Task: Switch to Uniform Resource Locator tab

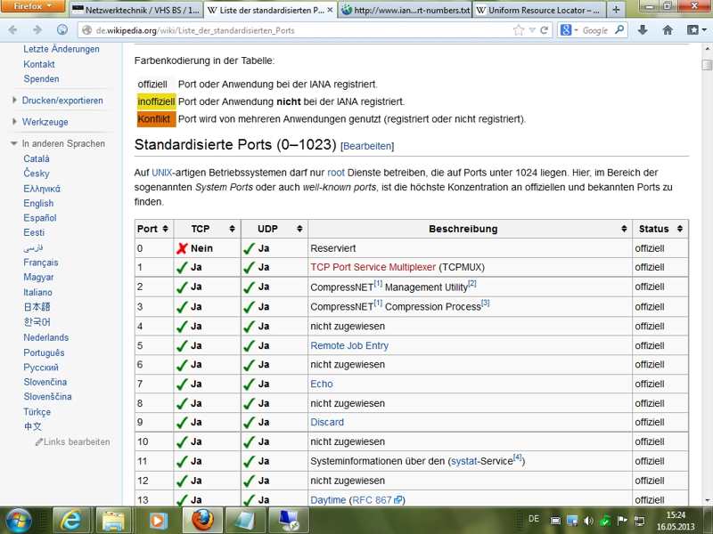Action: 540,10
